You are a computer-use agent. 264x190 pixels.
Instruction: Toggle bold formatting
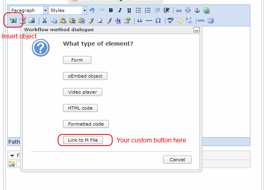coord(111,10)
